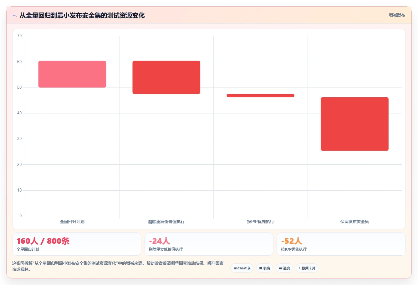Click the y-axis tick label 50
418x285 pixels.
tap(19, 87)
